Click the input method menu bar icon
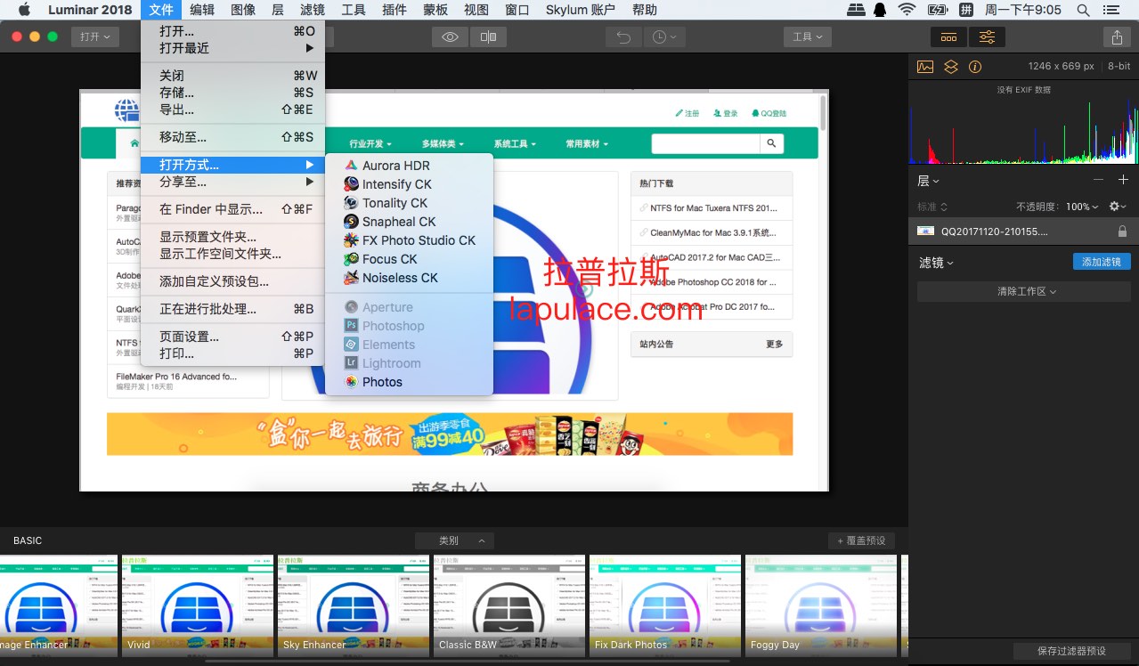 click(967, 10)
